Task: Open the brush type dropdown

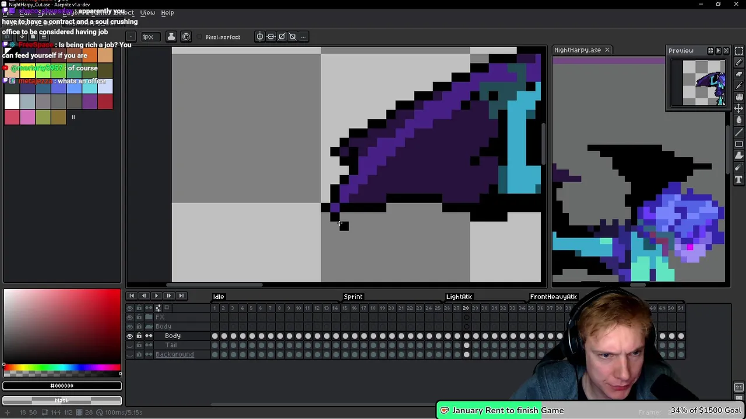Action: pos(131,37)
